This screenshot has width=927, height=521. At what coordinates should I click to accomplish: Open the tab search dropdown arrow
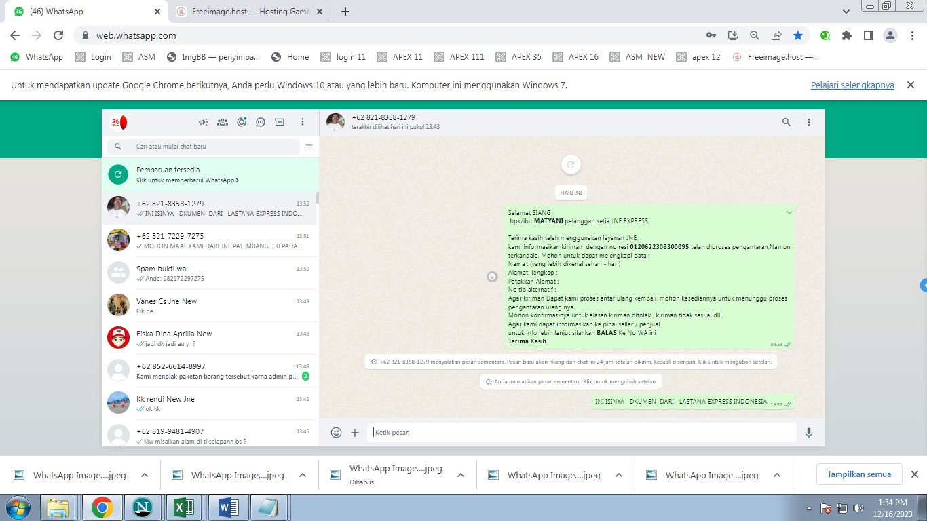pos(846,12)
